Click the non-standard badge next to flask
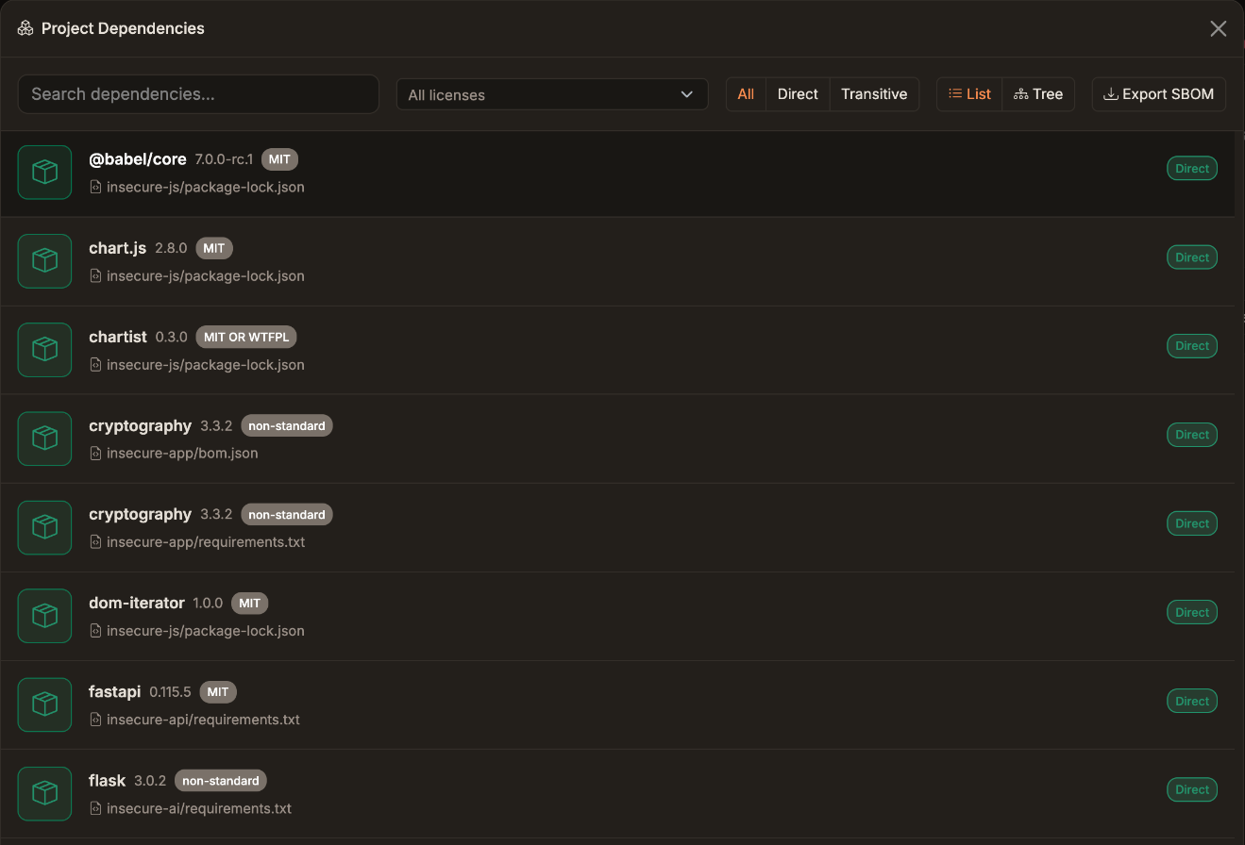The height and width of the screenshot is (845, 1245). [221, 780]
